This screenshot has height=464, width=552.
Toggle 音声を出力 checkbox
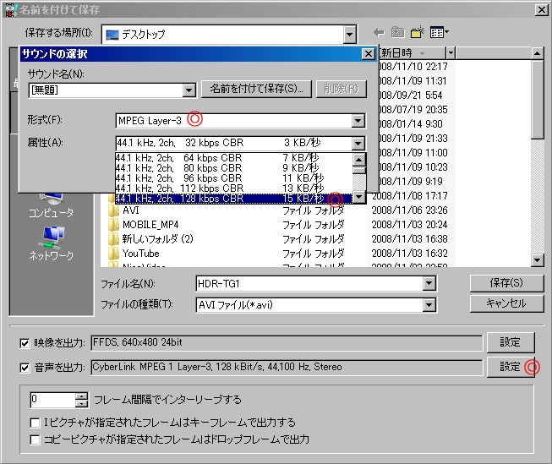tap(25, 368)
